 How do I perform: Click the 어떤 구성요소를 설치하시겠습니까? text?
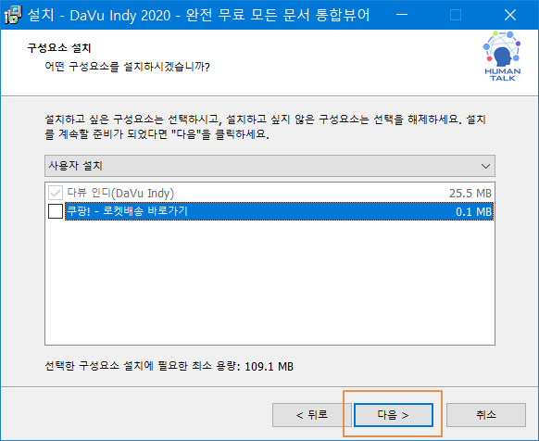click(x=128, y=67)
